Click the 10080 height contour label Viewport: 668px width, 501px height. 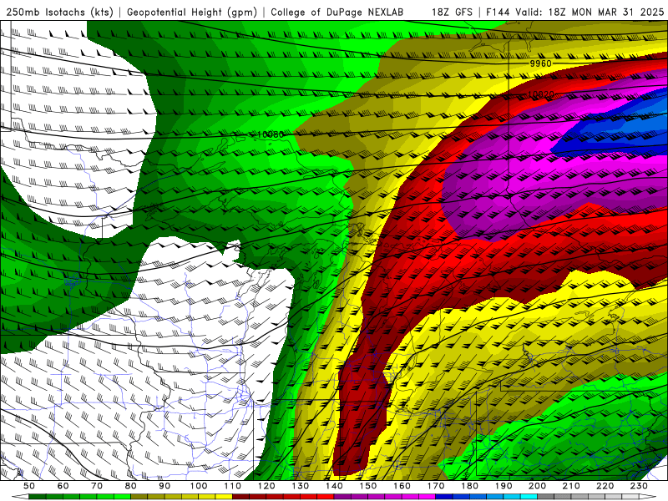click(x=271, y=134)
